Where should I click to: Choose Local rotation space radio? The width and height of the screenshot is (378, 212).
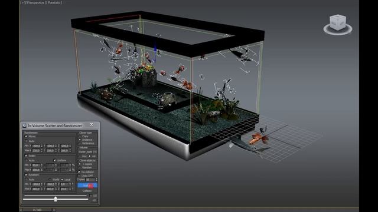point(62,180)
